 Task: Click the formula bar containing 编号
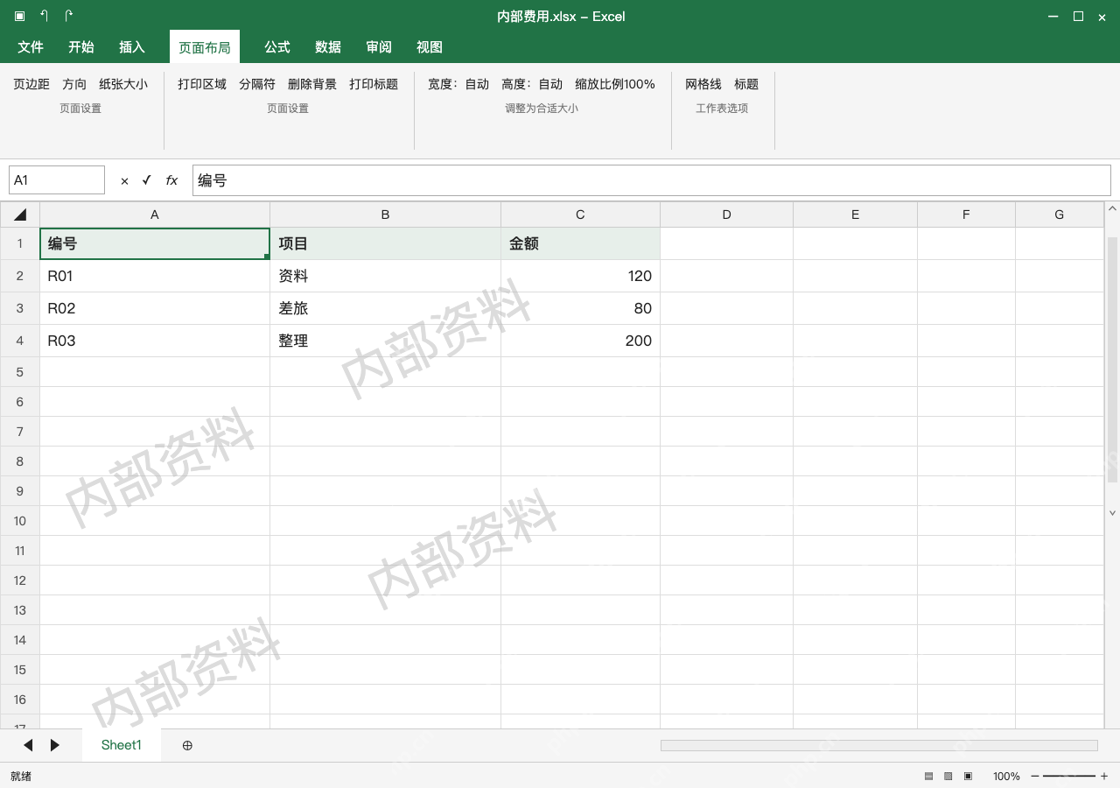[652, 180]
